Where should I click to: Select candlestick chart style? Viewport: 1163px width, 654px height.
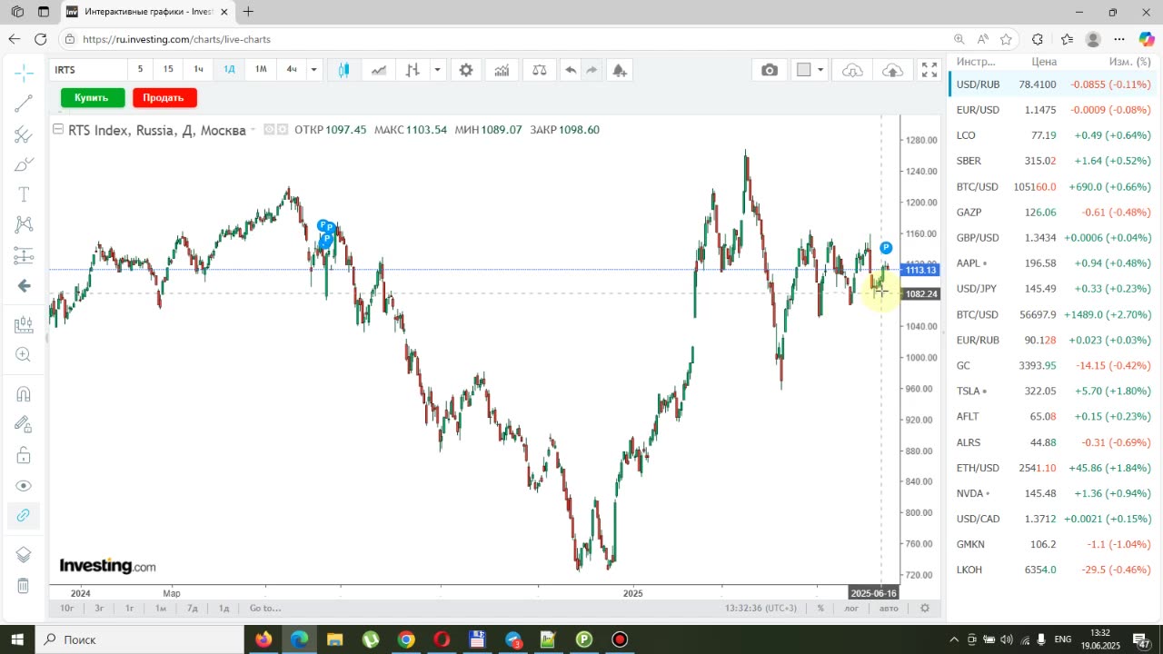(x=343, y=70)
